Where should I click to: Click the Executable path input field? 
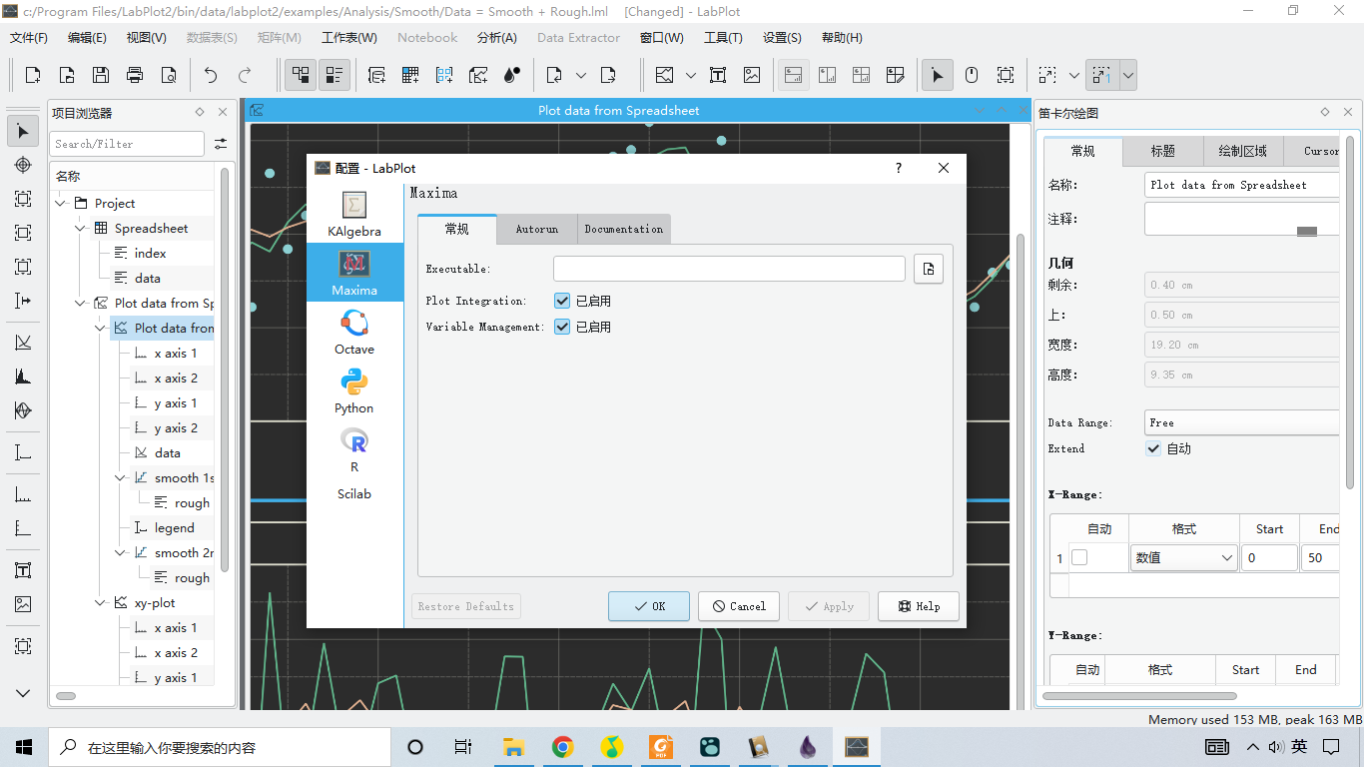point(729,269)
